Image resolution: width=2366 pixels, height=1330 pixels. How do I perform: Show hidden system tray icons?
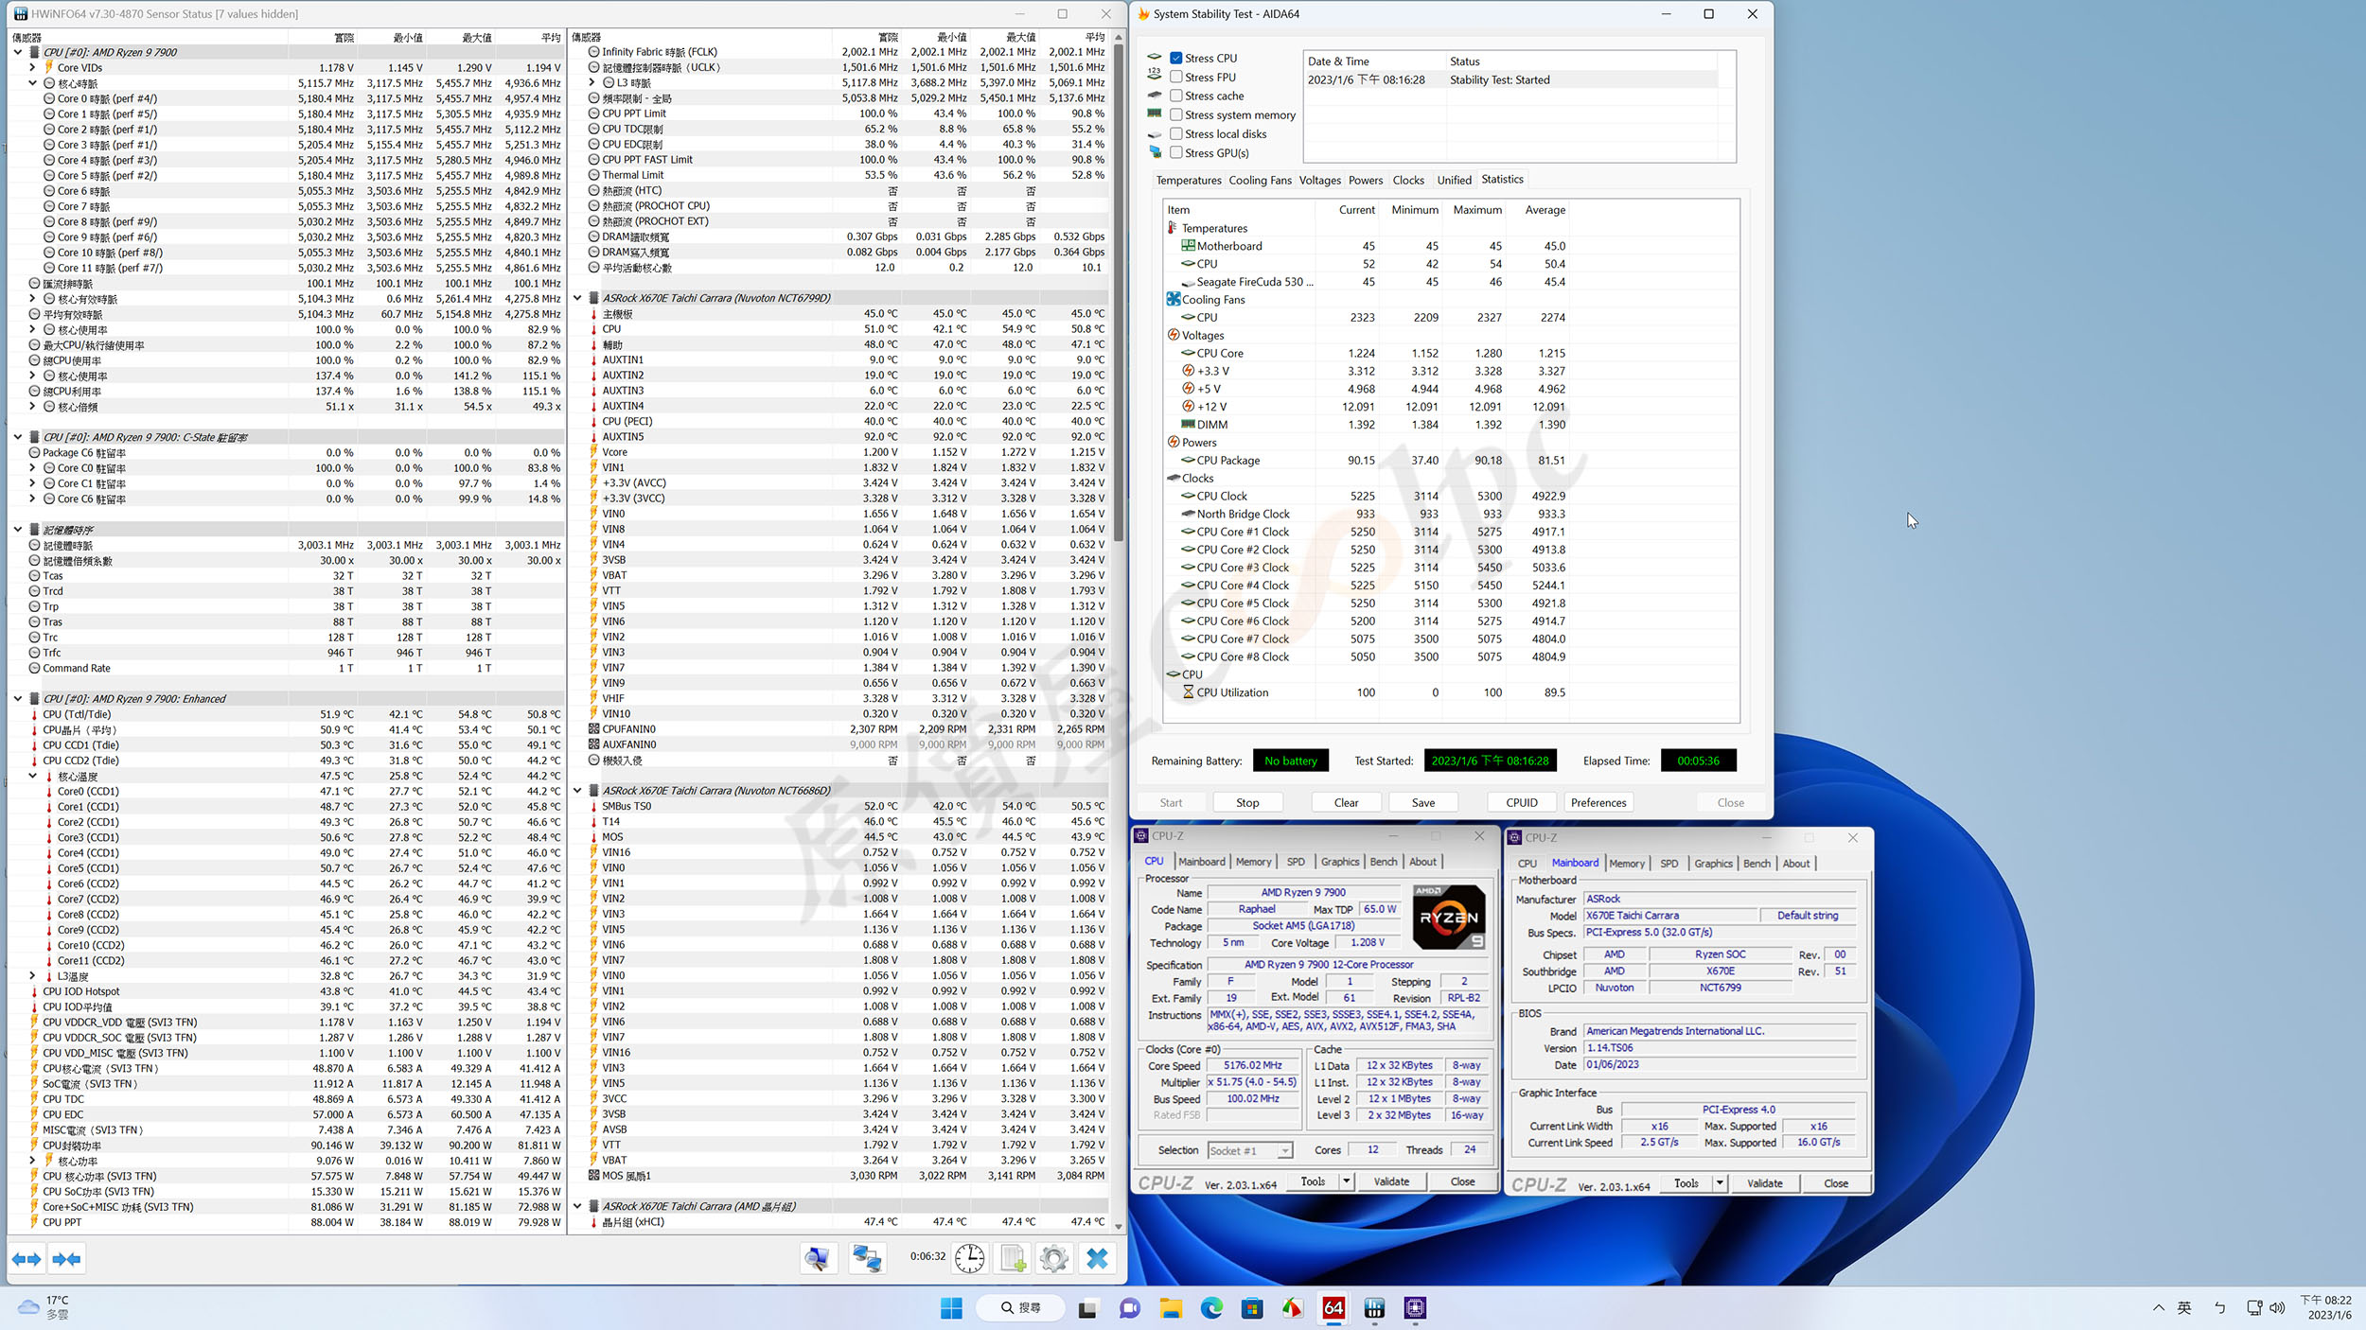(2159, 1308)
